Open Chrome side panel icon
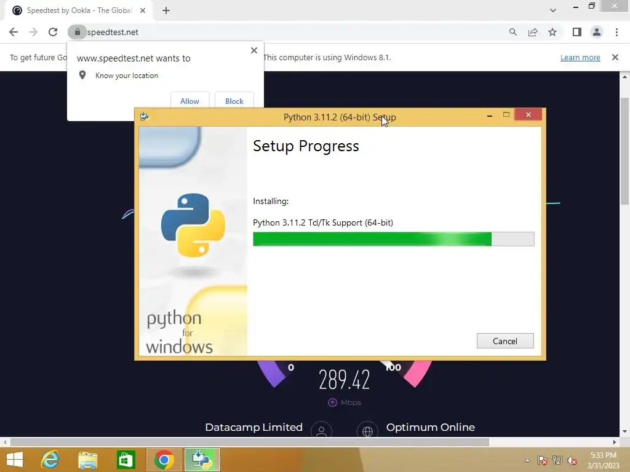The width and height of the screenshot is (630, 472). point(577,32)
